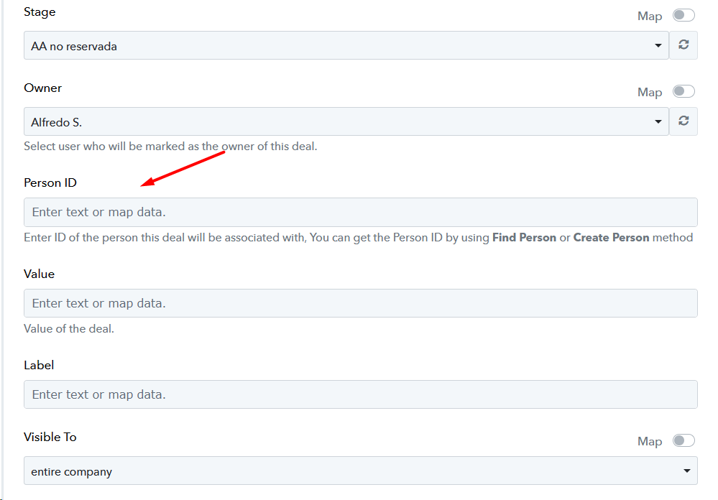Open the Owner dropdown showing Alfredo S.
This screenshot has width=718, height=500.
tap(346, 121)
